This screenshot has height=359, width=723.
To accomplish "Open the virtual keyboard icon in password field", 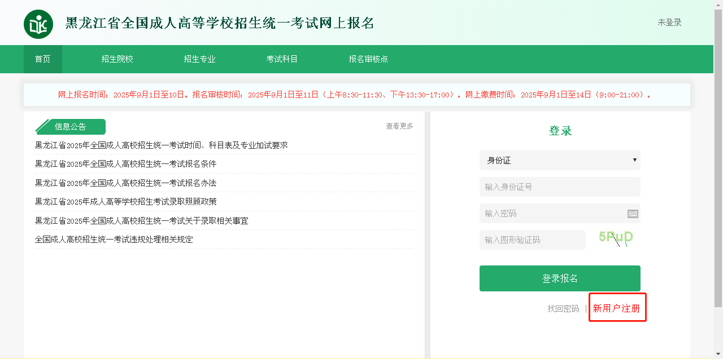I will tap(633, 214).
